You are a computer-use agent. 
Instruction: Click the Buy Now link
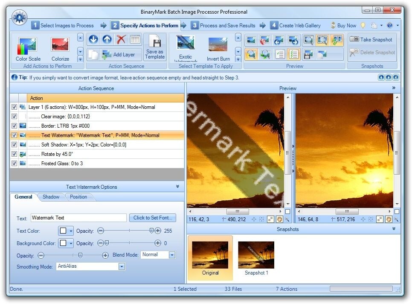pyautogui.click(x=346, y=25)
